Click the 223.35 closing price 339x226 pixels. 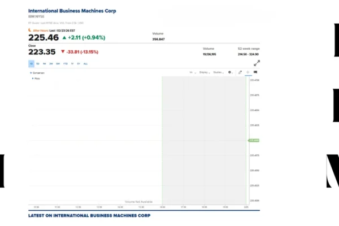[42, 52]
